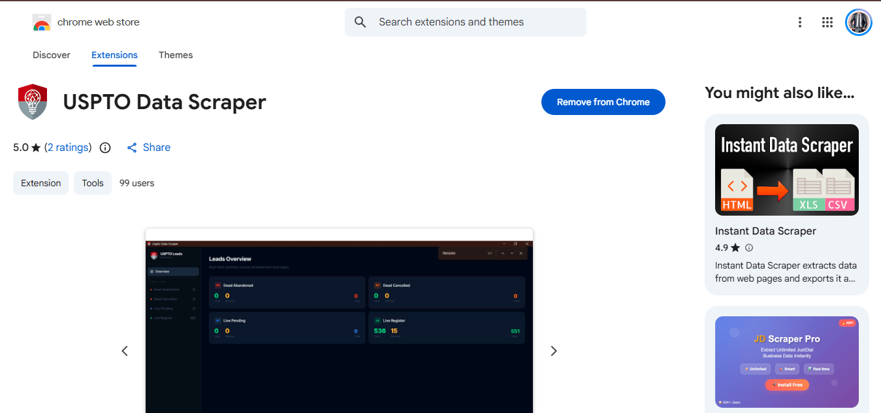Click the search magnifier icon
The image size is (881, 413).
tap(360, 22)
